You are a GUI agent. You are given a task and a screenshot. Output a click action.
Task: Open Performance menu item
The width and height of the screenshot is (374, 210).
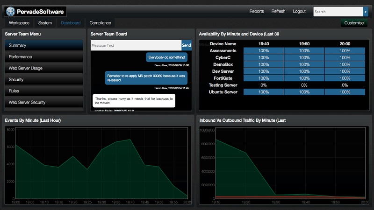pos(44,56)
